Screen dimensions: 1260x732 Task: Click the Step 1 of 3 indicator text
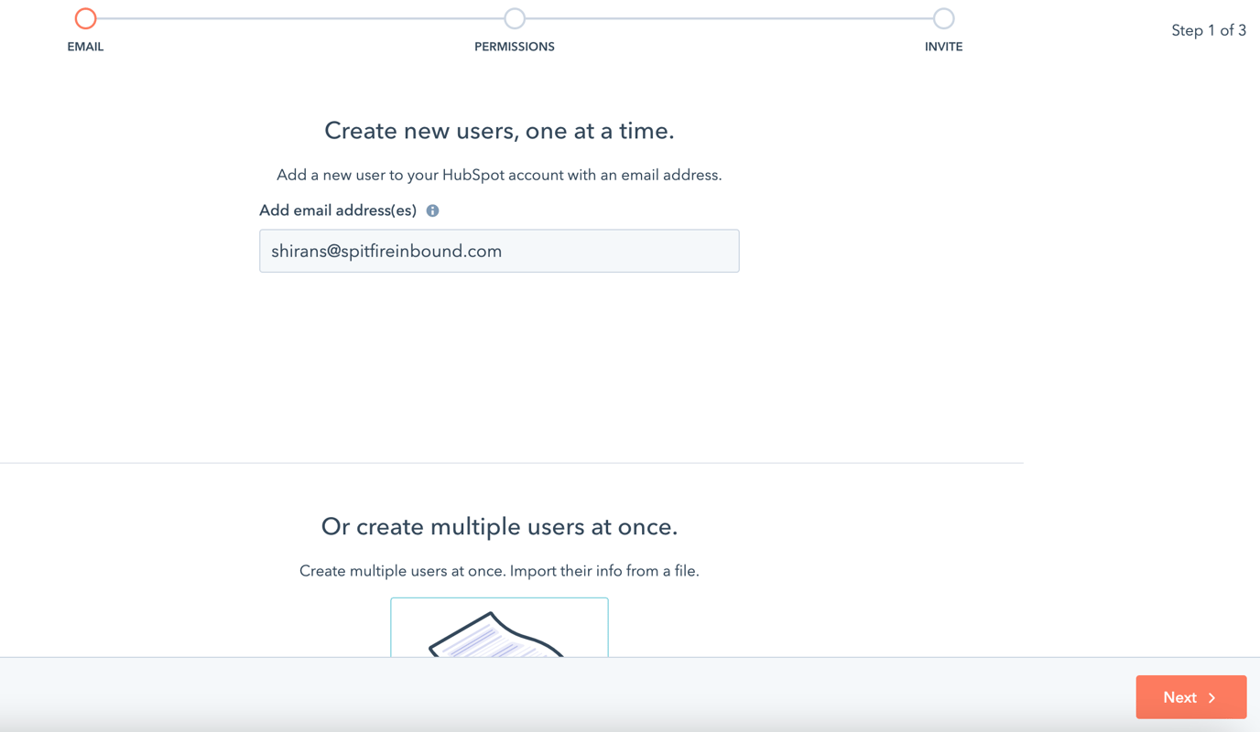[1209, 29]
